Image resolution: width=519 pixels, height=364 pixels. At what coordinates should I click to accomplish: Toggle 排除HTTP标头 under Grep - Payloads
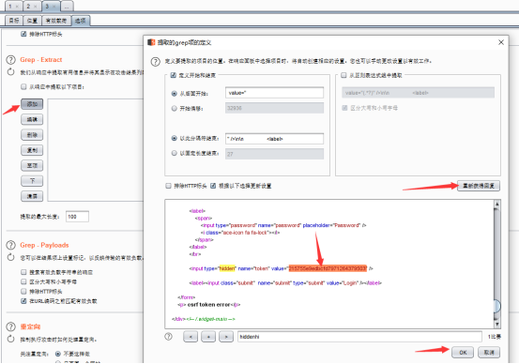point(23,291)
